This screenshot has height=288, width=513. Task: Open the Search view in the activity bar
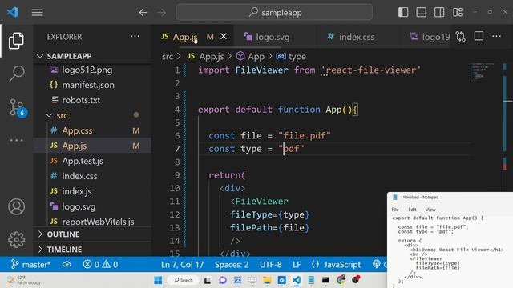(x=16, y=74)
